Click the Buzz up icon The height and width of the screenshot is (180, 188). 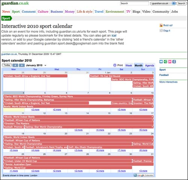161,25
